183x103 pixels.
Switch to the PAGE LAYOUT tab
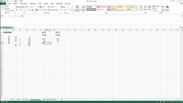tap(24, 4)
